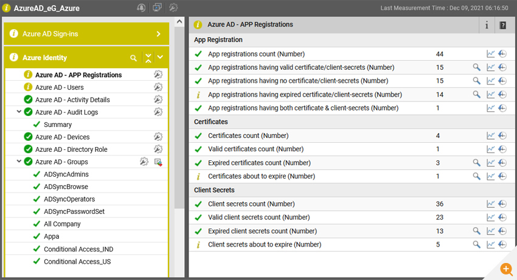Open diagnosis for expired certificate/client-secrets registrations
517x280 pixels.
(x=476, y=95)
